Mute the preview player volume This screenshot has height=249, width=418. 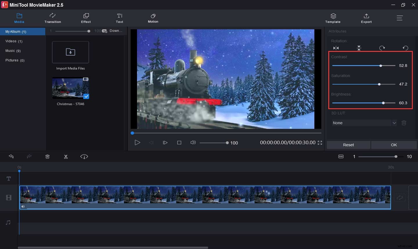(193, 142)
